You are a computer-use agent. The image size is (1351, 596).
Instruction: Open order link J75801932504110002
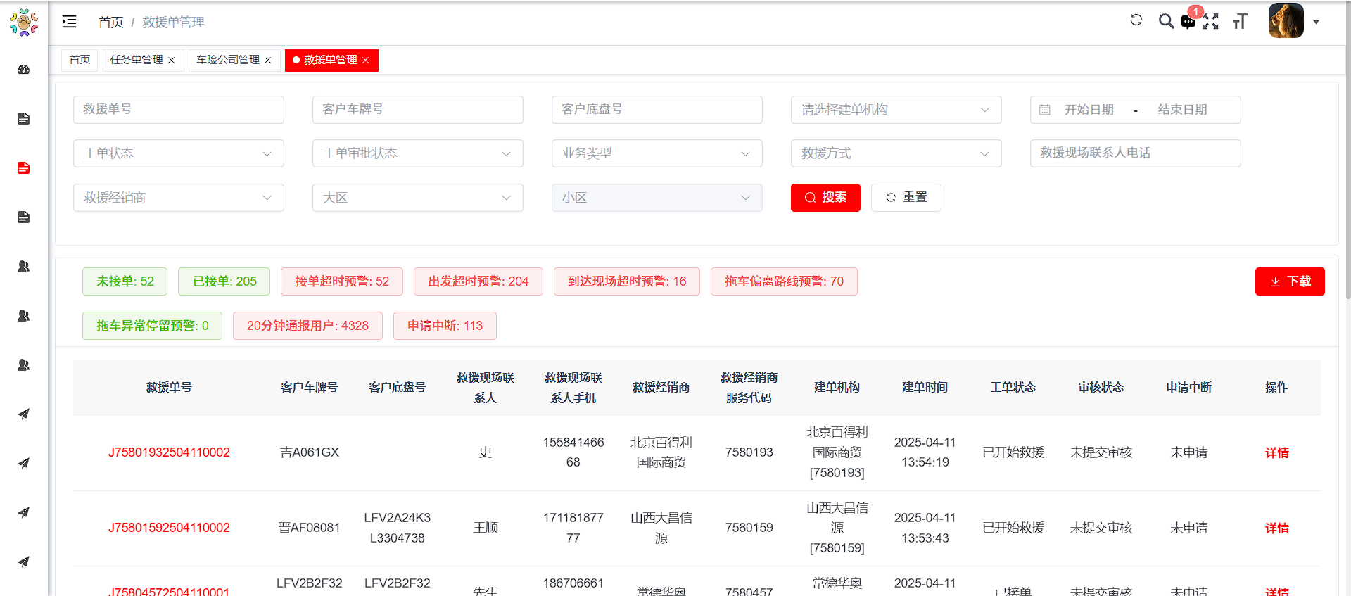pyautogui.click(x=169, y=452)
